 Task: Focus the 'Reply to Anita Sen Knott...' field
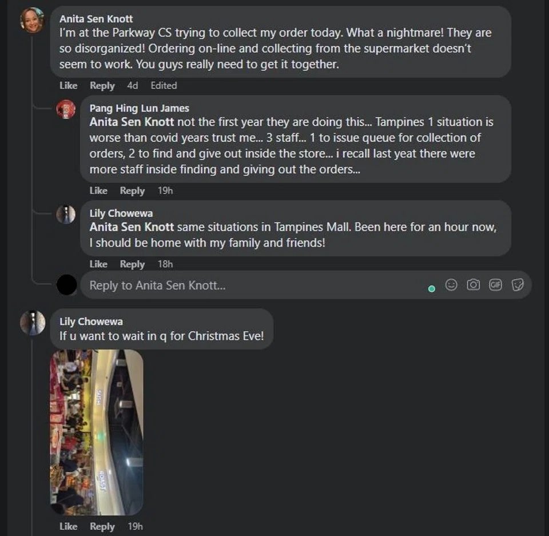click(252, 285)
